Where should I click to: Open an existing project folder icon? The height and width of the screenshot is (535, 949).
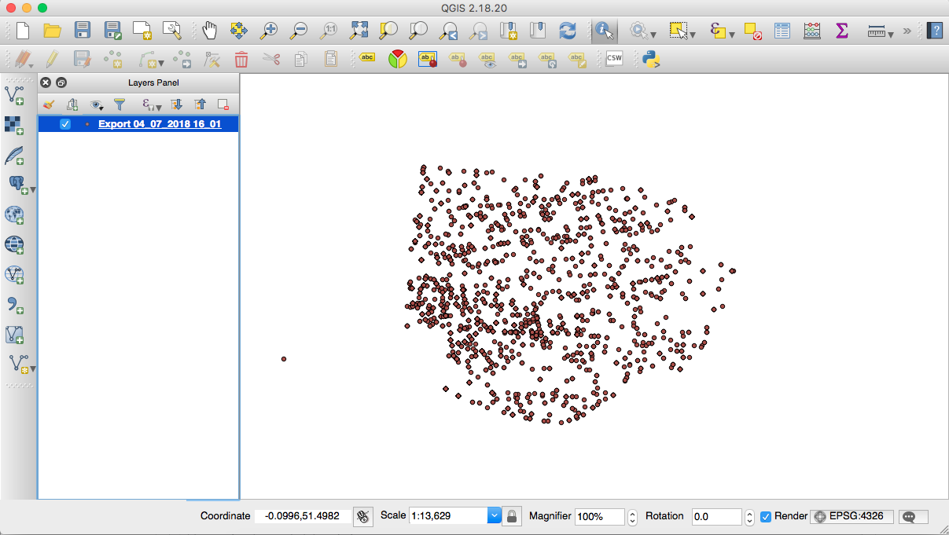[52, 31]
